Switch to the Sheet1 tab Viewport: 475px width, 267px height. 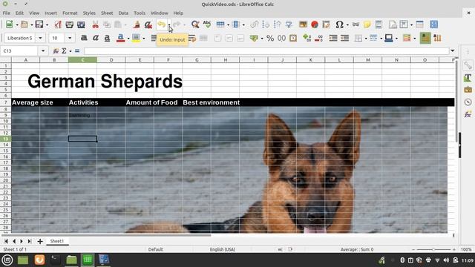point(57,241)
